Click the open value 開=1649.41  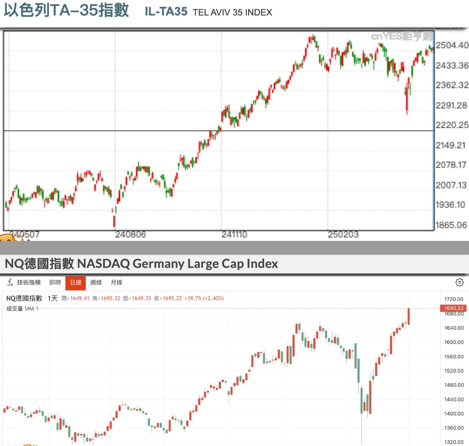[x=75, y=298]
